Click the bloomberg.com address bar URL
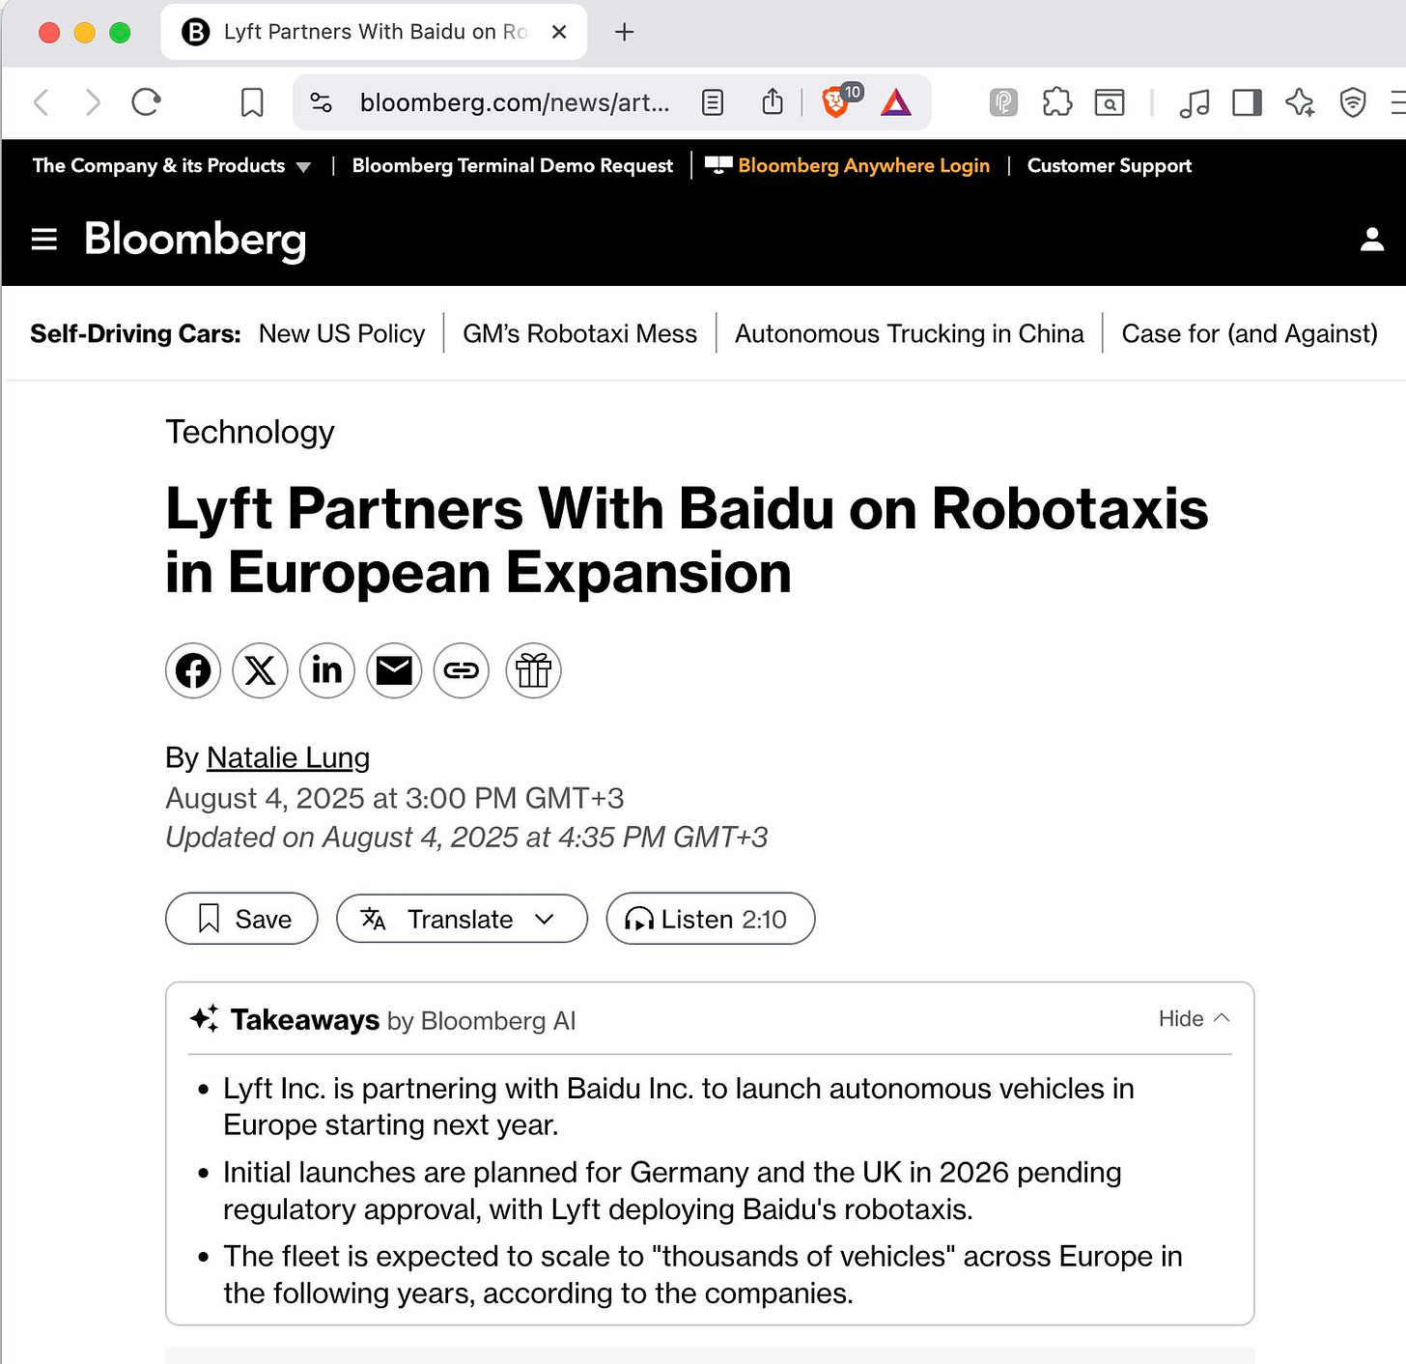 coord(514,102)
